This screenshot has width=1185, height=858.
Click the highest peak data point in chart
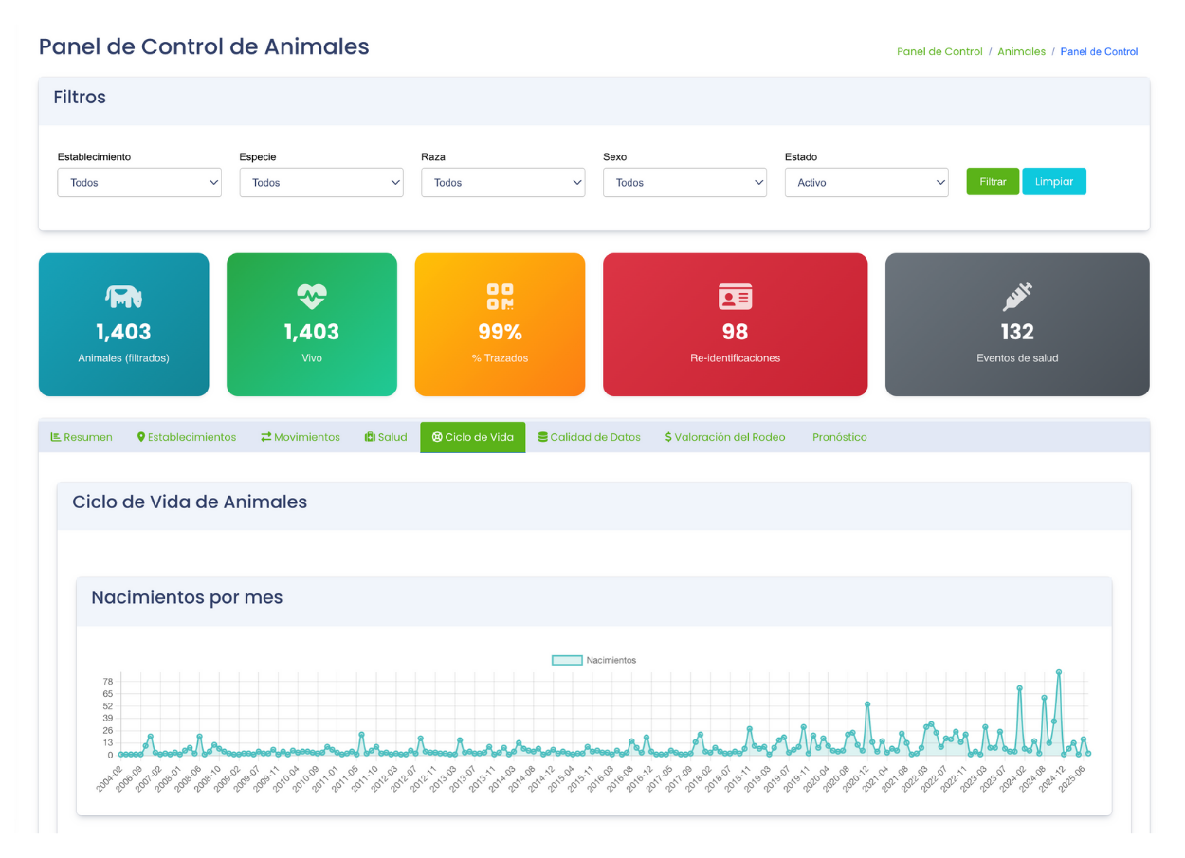coord(1059,672)
